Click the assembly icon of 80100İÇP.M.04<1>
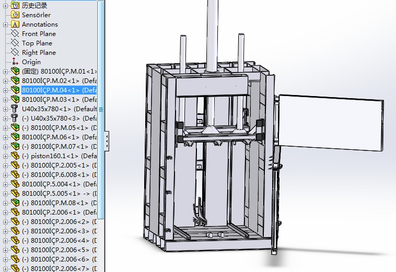 [15, 90]
